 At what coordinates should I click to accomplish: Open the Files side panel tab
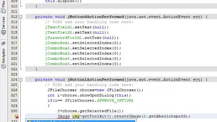(x=3, y=7)
